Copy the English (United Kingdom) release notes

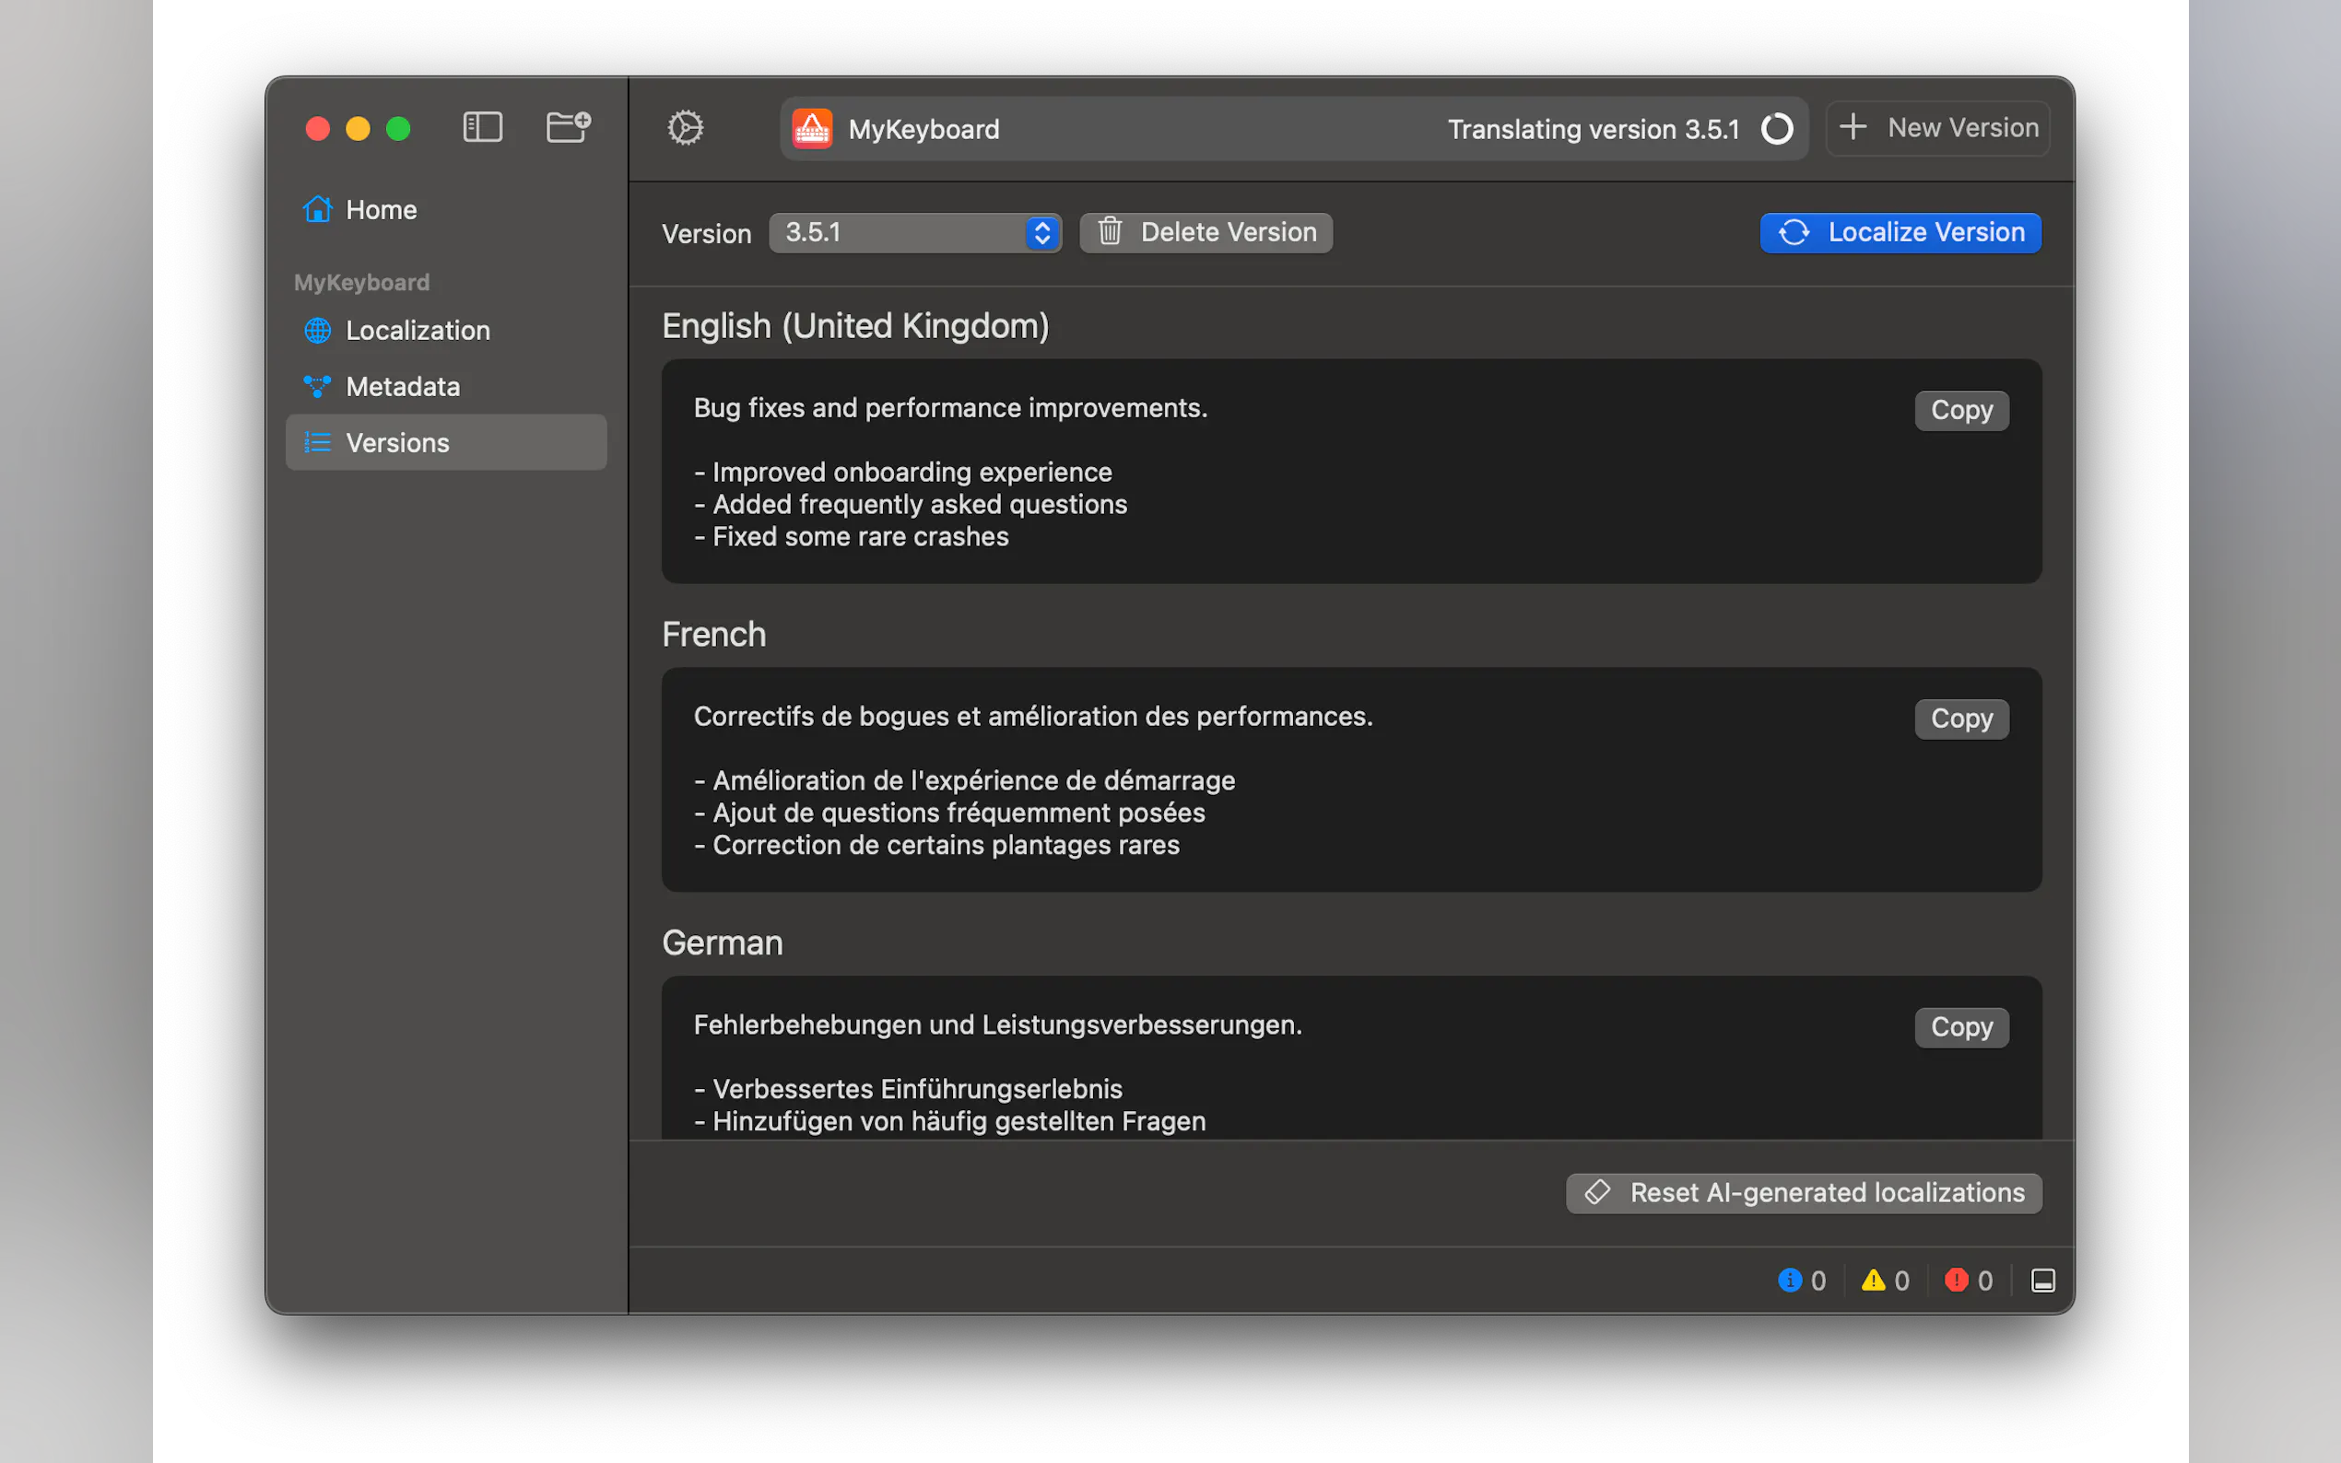click(x=1961, y=410)
